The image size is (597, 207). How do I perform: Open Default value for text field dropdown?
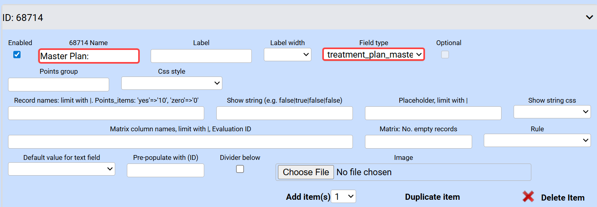62,169
